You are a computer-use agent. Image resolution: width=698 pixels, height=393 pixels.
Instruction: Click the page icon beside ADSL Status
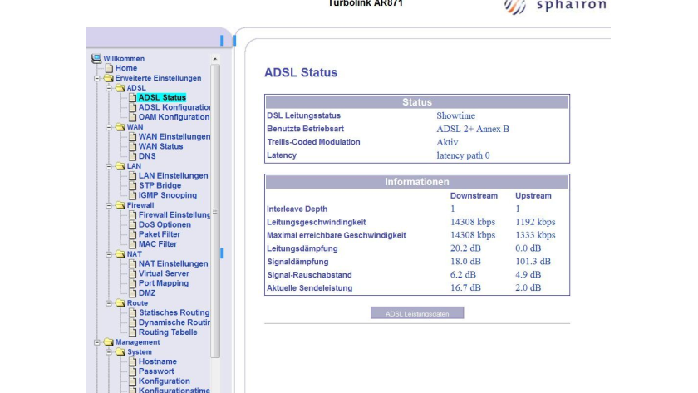point(132,97)
